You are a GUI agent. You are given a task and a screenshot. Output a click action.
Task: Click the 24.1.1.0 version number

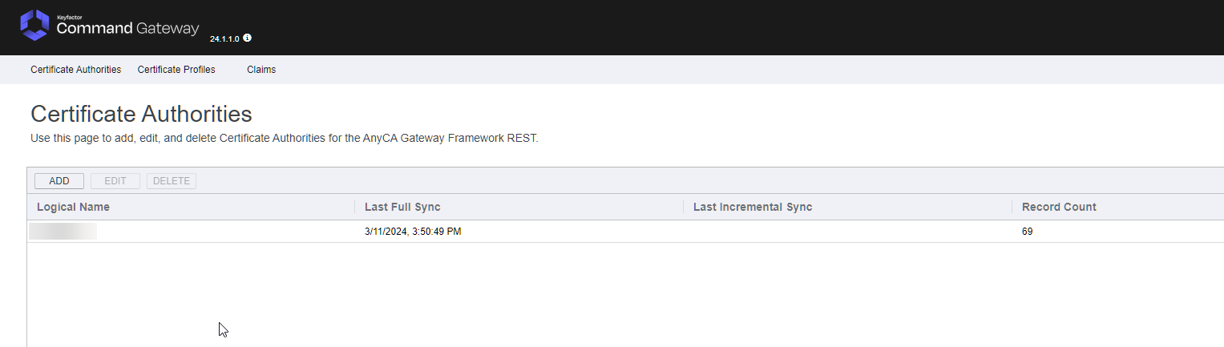coord(224,38)
